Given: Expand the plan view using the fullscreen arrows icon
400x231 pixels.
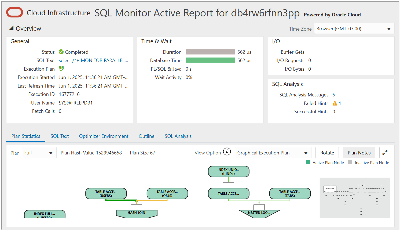Looking at the screenshot, I should click(x=385, y=152).
